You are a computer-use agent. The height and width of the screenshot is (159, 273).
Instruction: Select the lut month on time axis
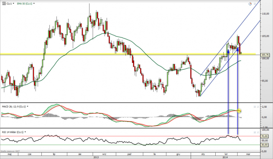(x=226, y=154)
